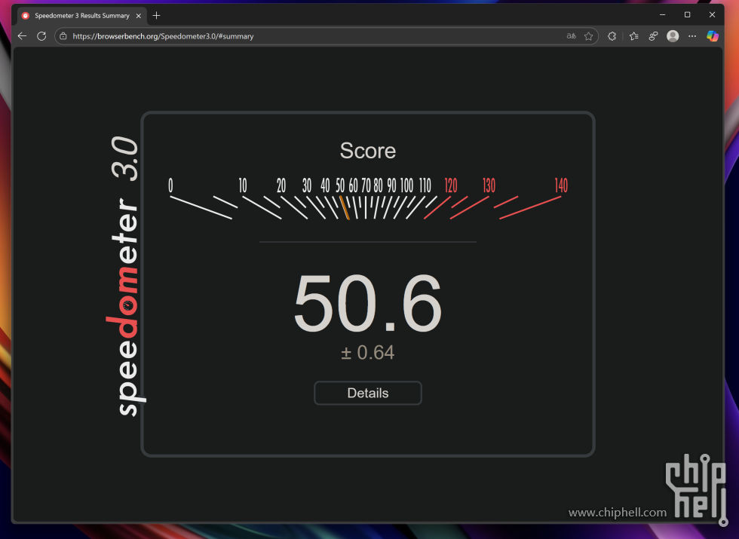Click the 110 gauge label
This screenshot has height=539, width=739.
pos(425,185)
